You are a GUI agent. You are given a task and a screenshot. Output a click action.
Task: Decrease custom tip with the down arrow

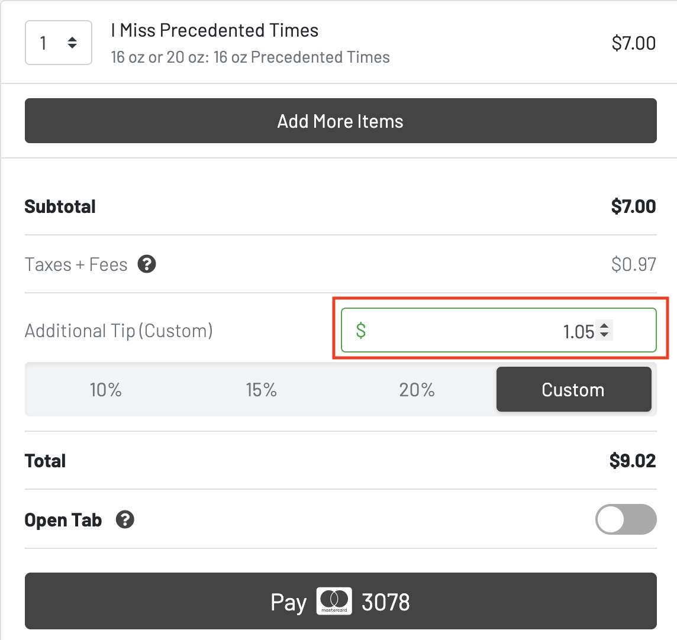click(604, 335)
